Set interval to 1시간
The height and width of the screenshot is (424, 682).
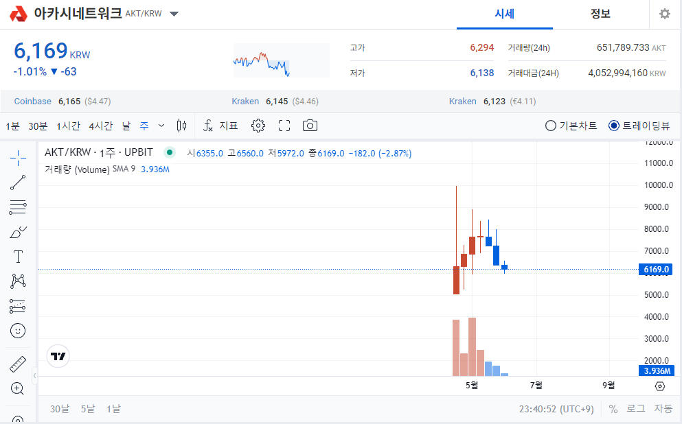pos(68,126)
